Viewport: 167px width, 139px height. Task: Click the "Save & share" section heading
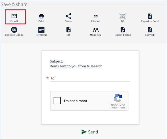[x=14, y=4]
